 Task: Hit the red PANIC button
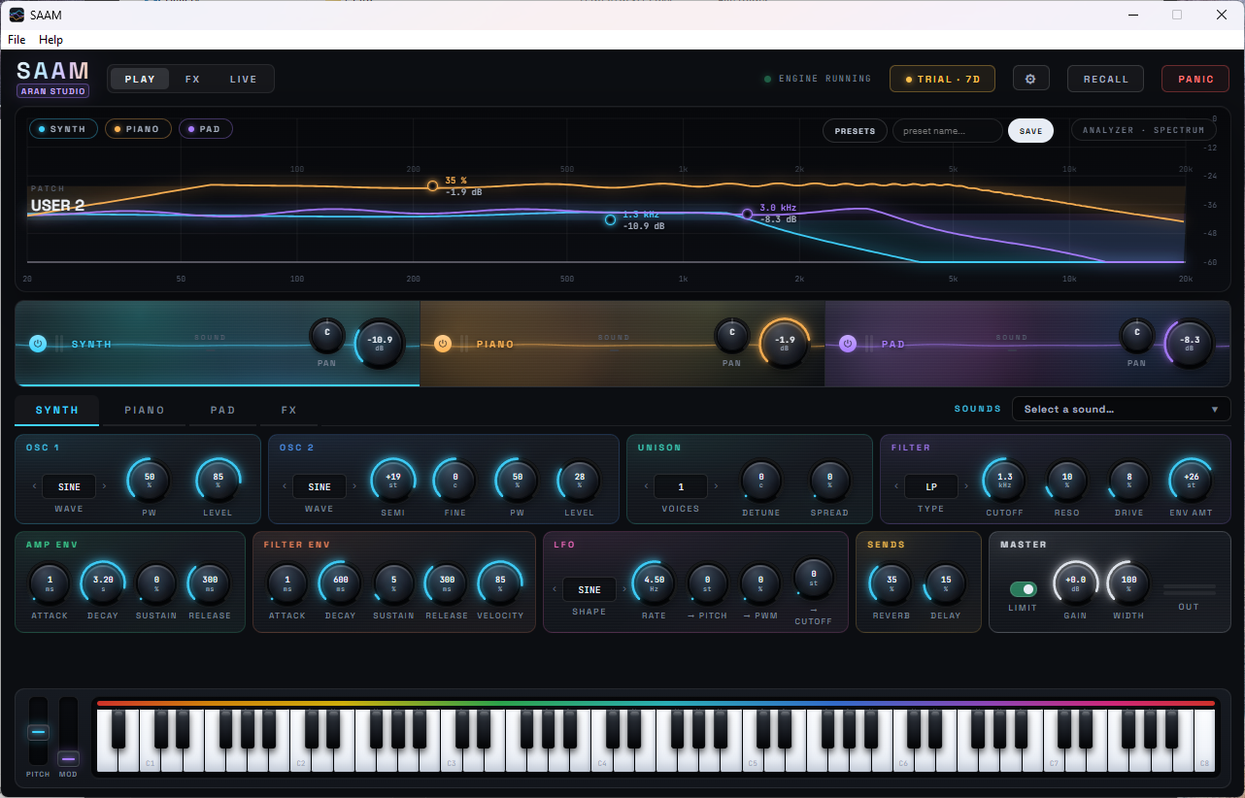click(x=1195, y=79)
